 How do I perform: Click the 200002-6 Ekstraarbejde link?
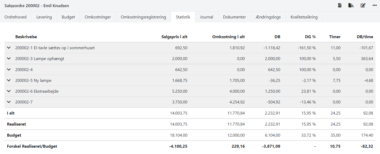37,91
